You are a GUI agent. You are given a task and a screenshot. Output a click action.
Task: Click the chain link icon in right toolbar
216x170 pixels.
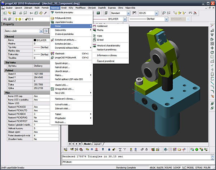tap(212, 30)
